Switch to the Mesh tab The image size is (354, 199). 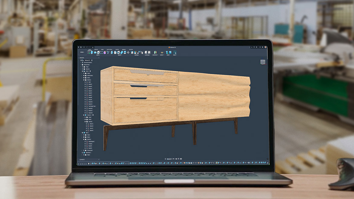102,49
